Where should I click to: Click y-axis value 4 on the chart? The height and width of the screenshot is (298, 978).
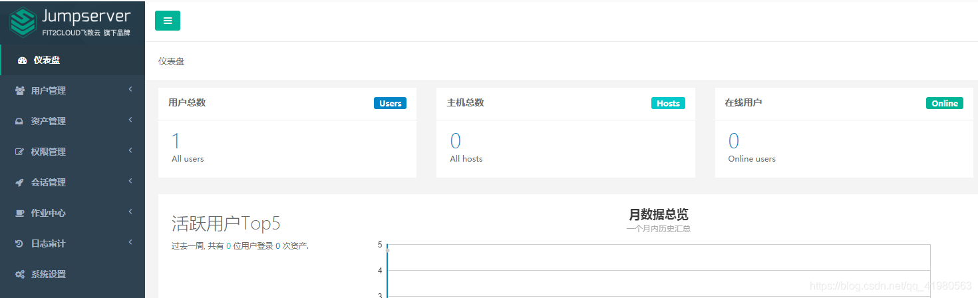pos(380,271)
